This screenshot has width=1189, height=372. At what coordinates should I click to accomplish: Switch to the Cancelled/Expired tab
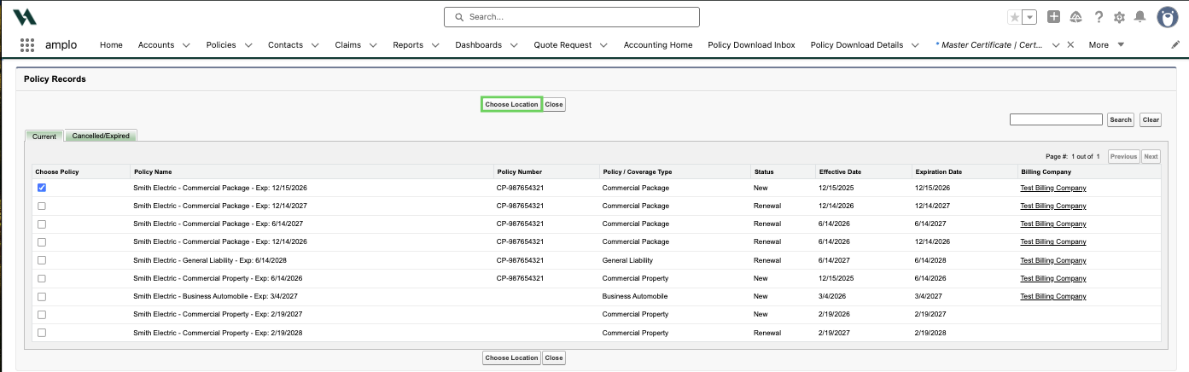101,136
